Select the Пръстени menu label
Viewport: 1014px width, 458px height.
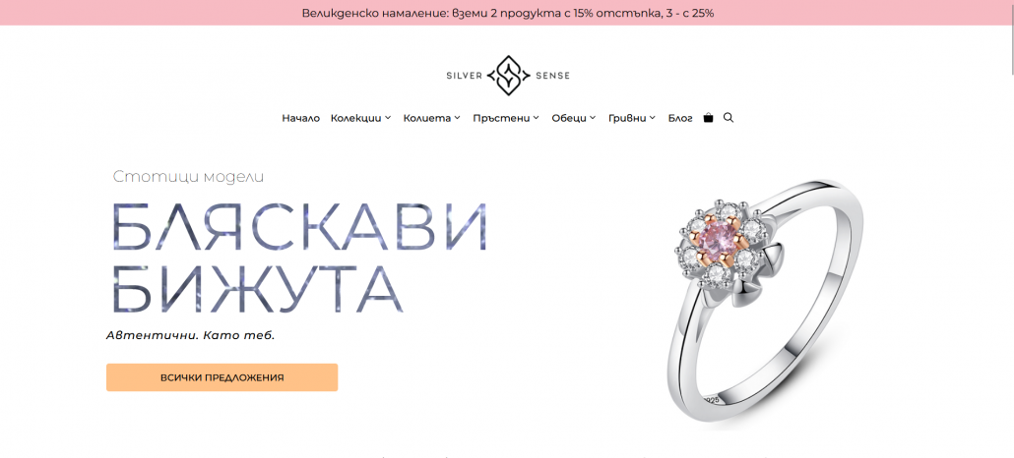pos(501,118)
